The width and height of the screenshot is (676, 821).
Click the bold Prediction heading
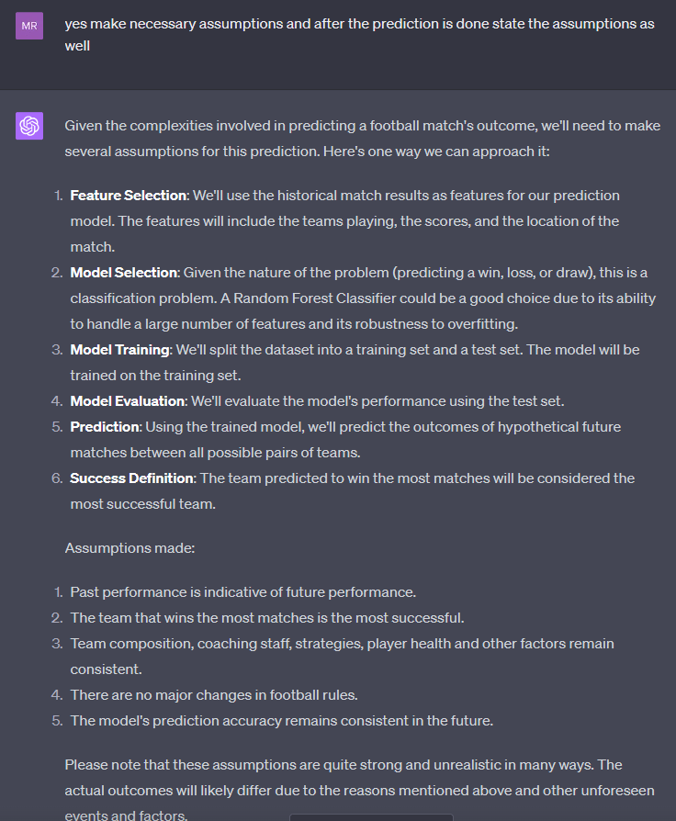105,427
